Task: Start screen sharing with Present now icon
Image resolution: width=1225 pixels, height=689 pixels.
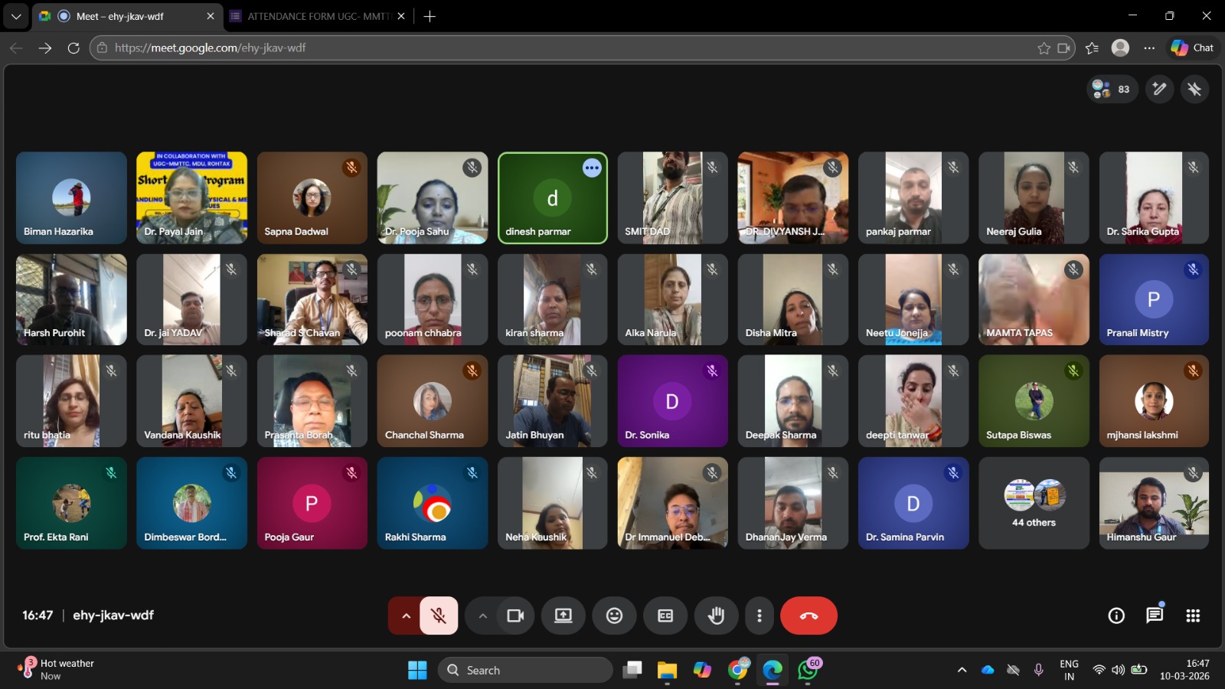Action: pyautogui.click(x=563, y=616)
